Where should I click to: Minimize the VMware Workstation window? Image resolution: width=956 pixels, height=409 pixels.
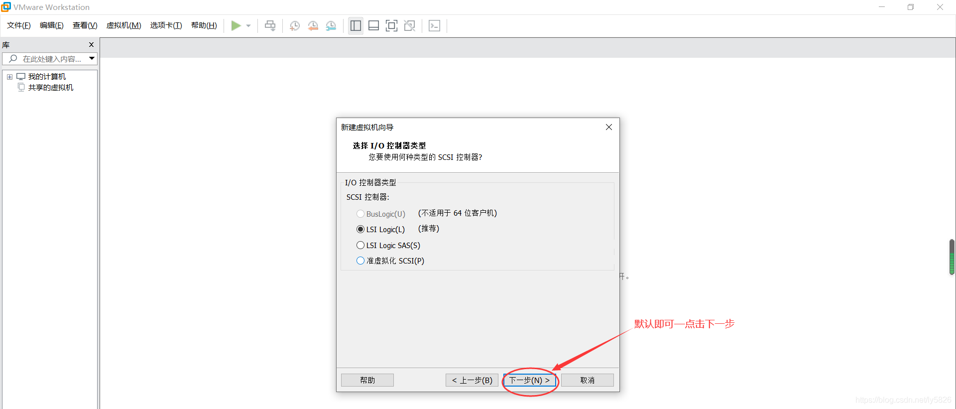[882, 7]
